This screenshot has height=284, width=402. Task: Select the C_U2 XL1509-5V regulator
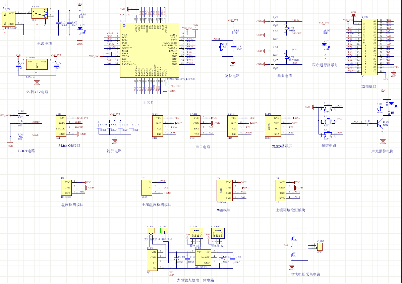click(203, 258)
